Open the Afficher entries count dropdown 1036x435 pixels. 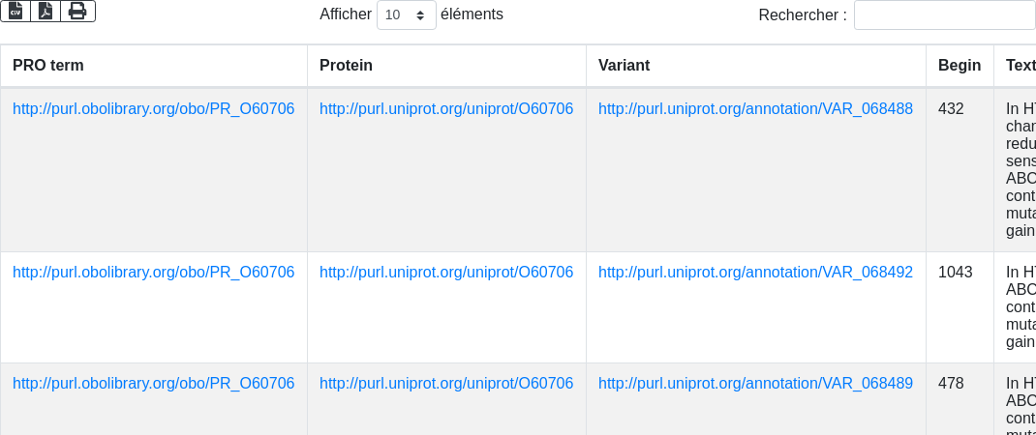[406, 14]
